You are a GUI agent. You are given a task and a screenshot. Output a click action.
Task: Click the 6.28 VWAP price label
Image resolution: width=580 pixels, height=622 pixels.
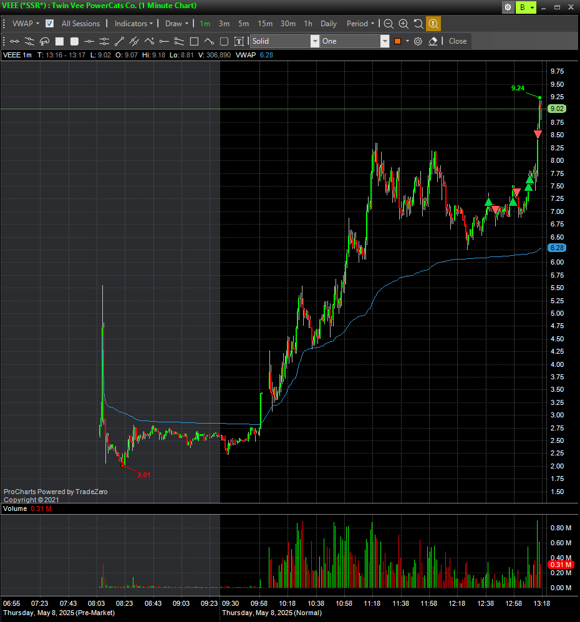(556, 248)
